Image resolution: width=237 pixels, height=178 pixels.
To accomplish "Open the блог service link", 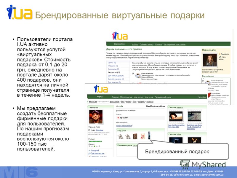I will click(123, 102).
